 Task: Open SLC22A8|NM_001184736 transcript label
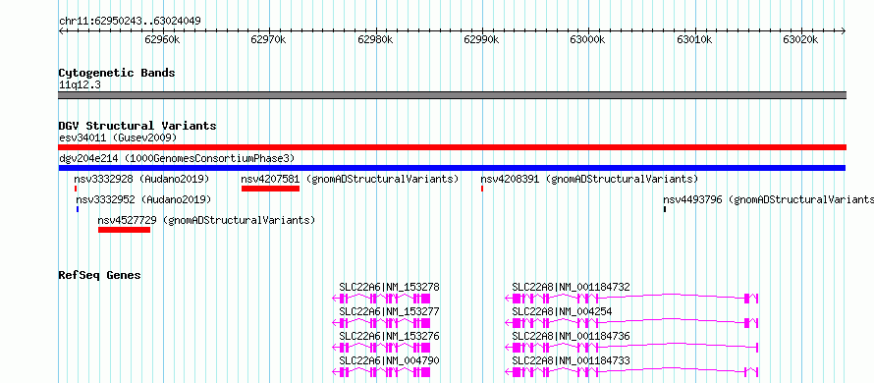coord(571,336)
